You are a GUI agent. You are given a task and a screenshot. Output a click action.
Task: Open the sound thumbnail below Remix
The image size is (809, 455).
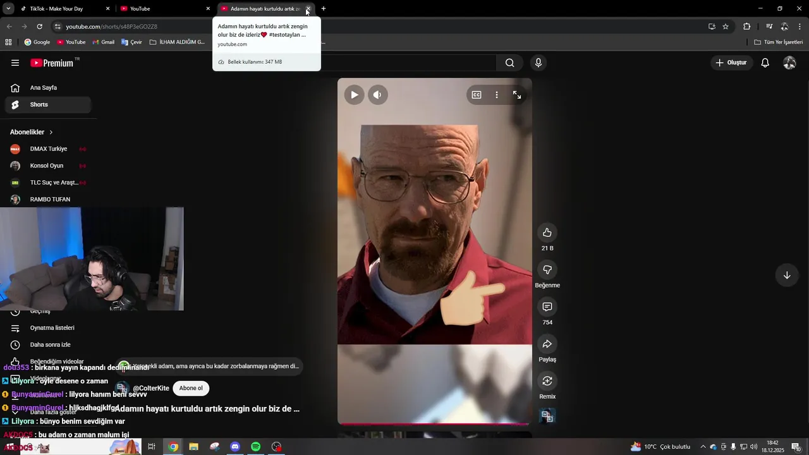tap(547, 416)
